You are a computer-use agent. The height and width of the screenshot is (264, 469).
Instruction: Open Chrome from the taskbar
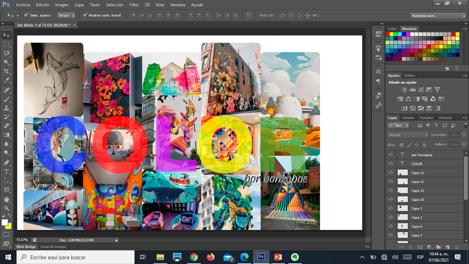[x=194, y=257]
